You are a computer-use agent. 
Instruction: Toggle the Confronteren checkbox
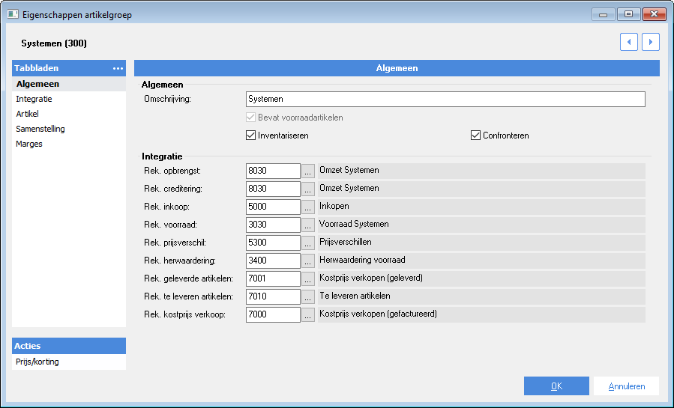pos(475,136)
